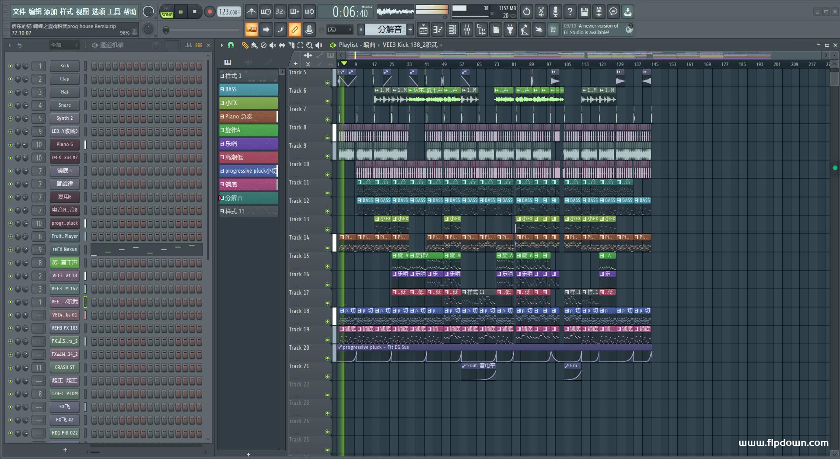This screenshot has height=459, width=840.
Task: Toggle the recording countdown icon
Action: coord(280,12)
